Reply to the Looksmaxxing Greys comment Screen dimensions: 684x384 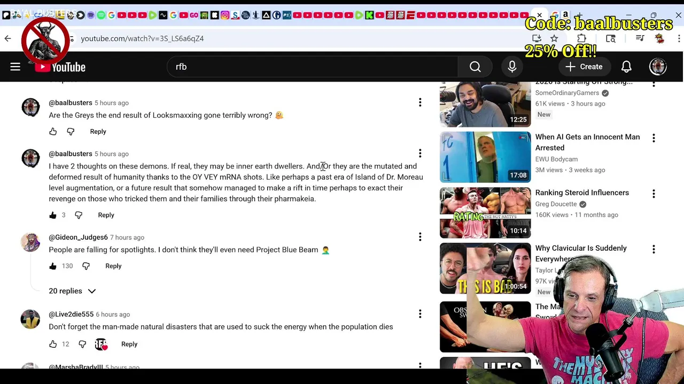(98, 131)
